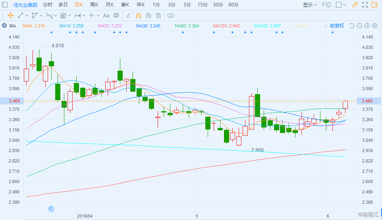Click the 2.980 low price label
Screen dimensions: 382x220
click(x=257, y=150)
